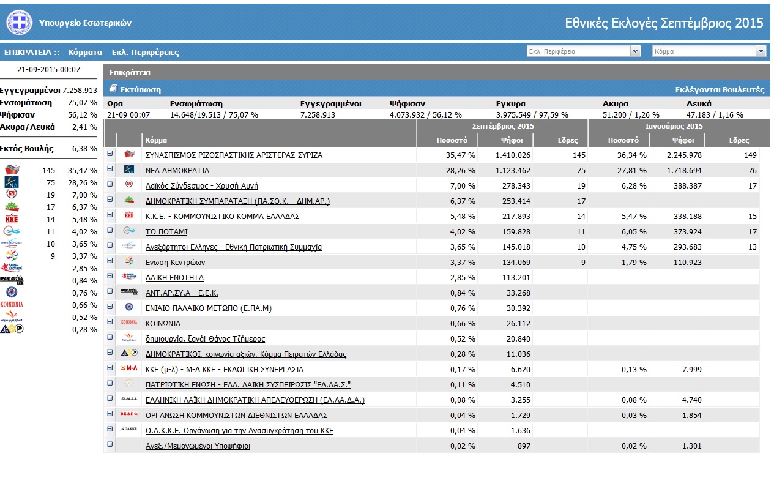The width and height of the screenshot is (774, 478).
Task: Open the Κ.Κ.Ε. - ΚΟΜΜΟΥΝΙΣΤΙΚΟ ΚΟΜΜΑ ΕΛΛΑΔΑΣ link
Action: 222,217
